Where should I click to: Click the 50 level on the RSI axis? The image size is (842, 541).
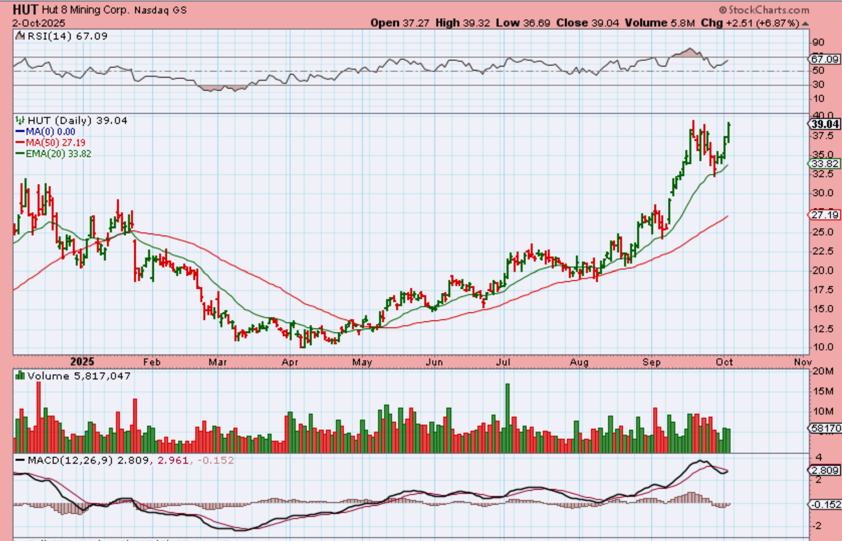[x=818, y=71]
